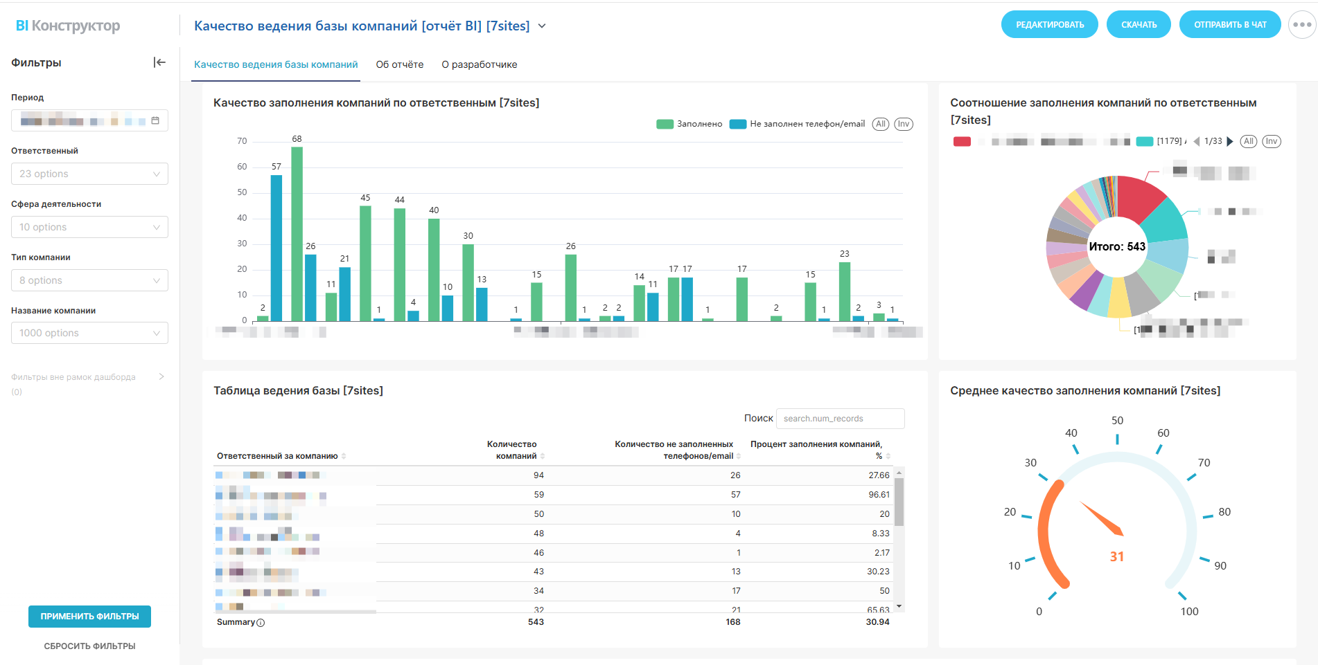Click the calendar icon in Период field

pos(155,120)
